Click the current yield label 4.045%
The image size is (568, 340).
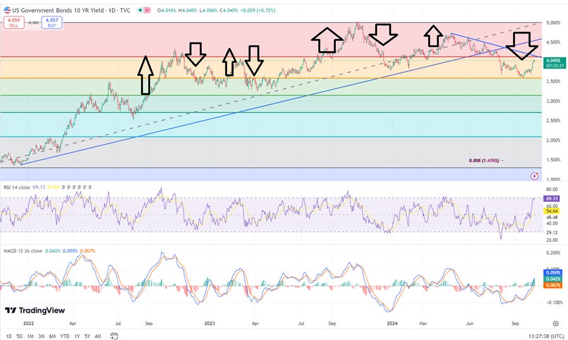(554, 63)
